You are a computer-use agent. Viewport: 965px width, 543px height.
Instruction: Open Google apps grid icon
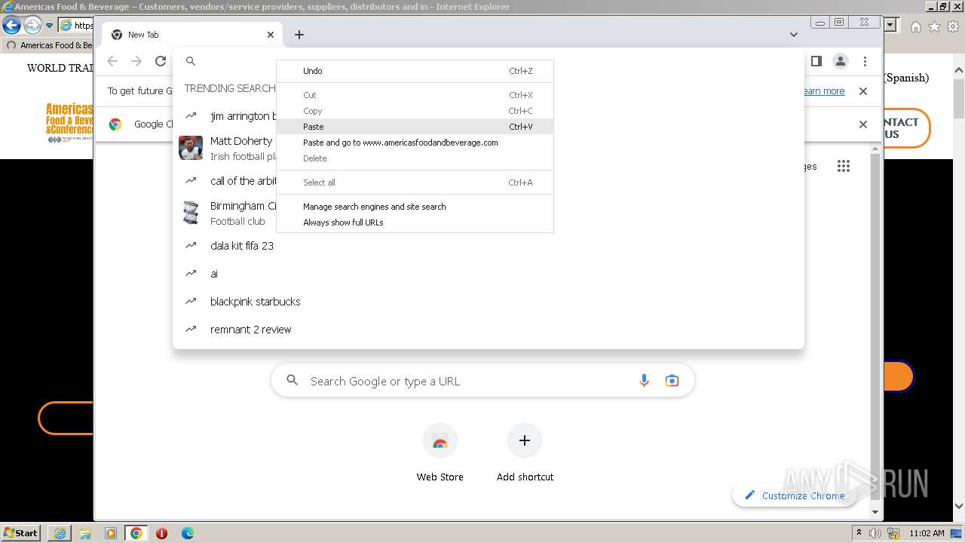(x=844, y=166)
